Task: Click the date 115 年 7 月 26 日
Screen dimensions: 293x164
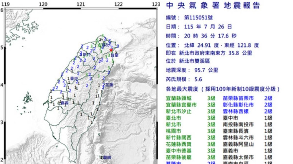Action: [208, 27]
